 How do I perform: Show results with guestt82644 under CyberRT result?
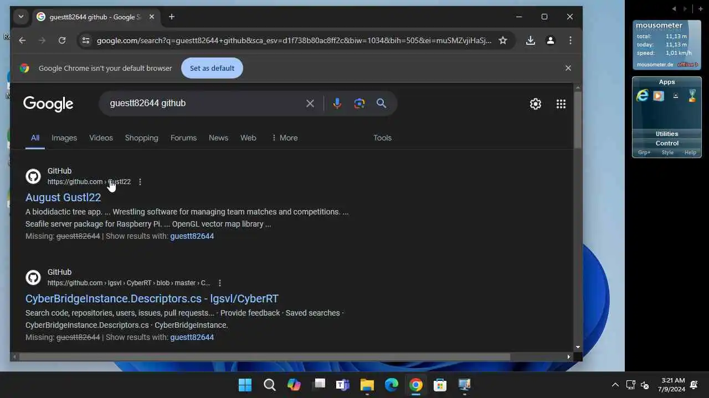click(192, 337)
